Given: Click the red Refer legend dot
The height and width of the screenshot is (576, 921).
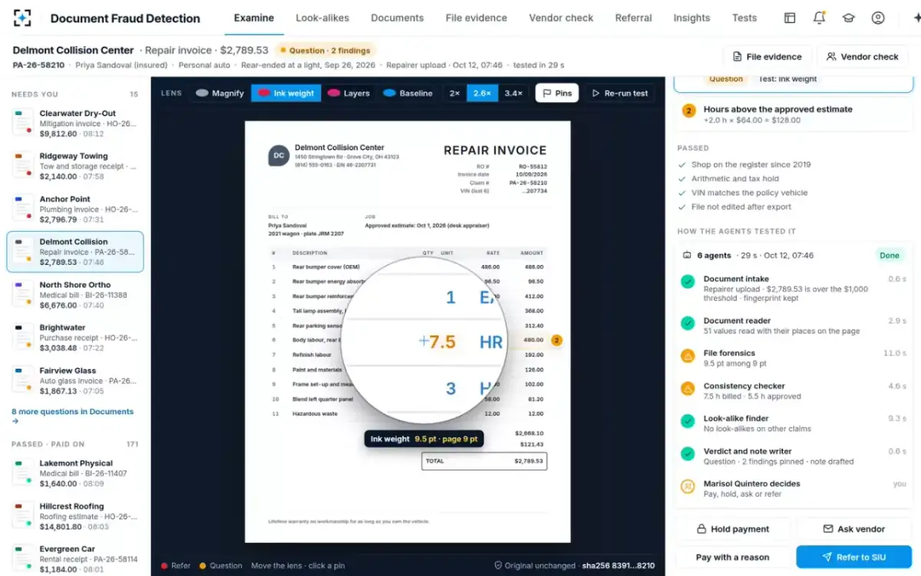Looking at the screenshot, I should click(x=164, y=565).
